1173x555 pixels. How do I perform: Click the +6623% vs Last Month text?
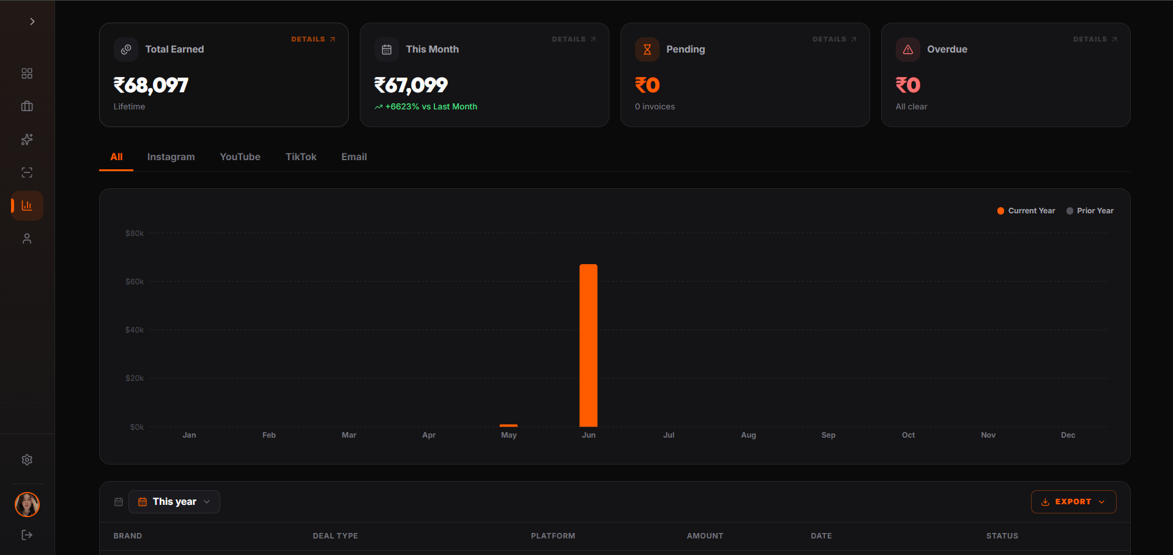[426, 106]
